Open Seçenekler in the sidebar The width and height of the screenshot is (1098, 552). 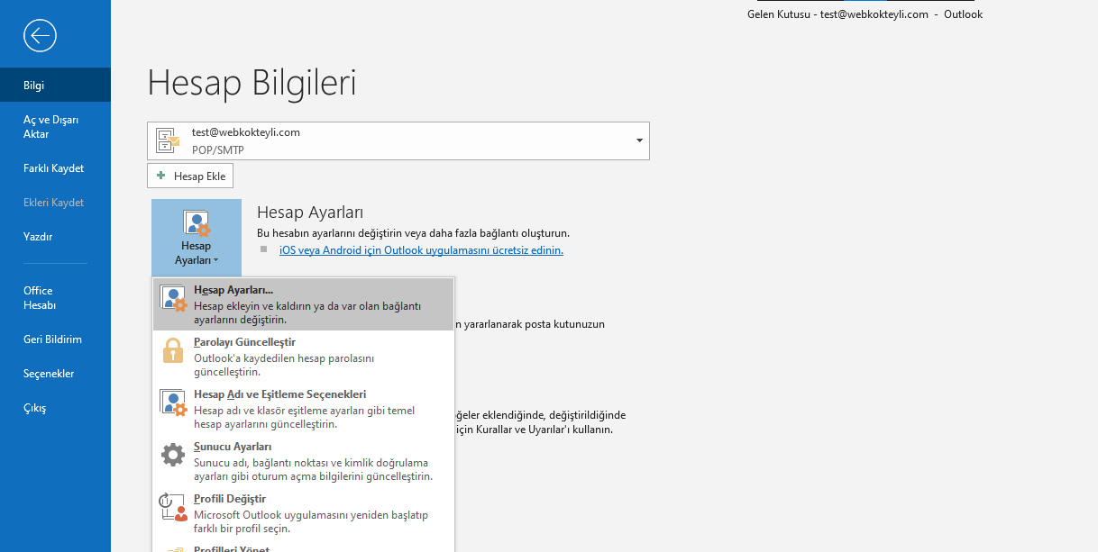[55, 374]
